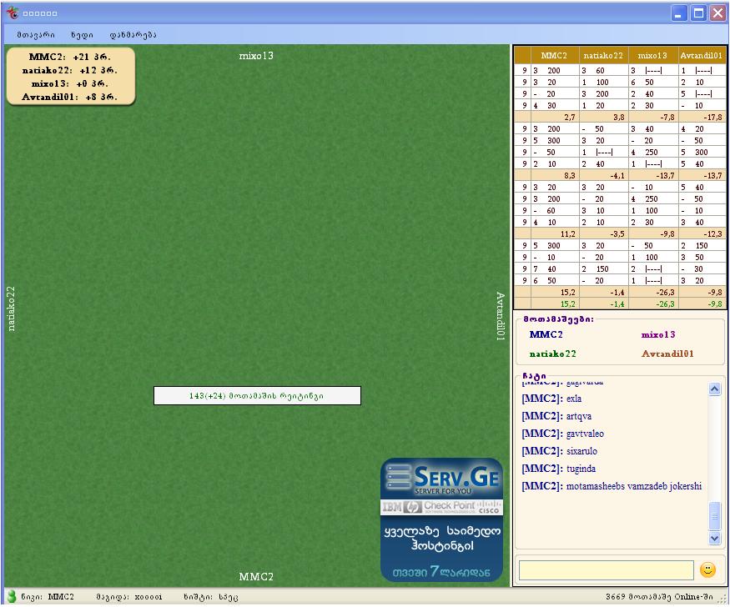This screenshot has height=607, width=730.
Task: Click the chat scrollbar down arrow
Action: [715, 538]
